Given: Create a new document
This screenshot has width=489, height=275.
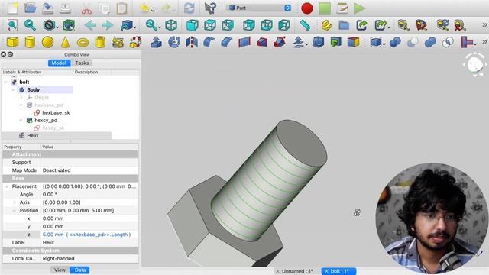Looking at the screenshot, I should click(13, 8).
